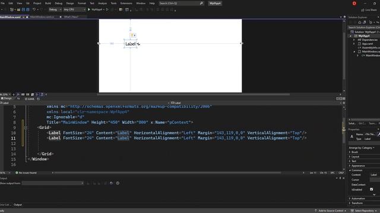Click code line 11 Label tag
Screen dimensions: 380x213
coord(55,138)
